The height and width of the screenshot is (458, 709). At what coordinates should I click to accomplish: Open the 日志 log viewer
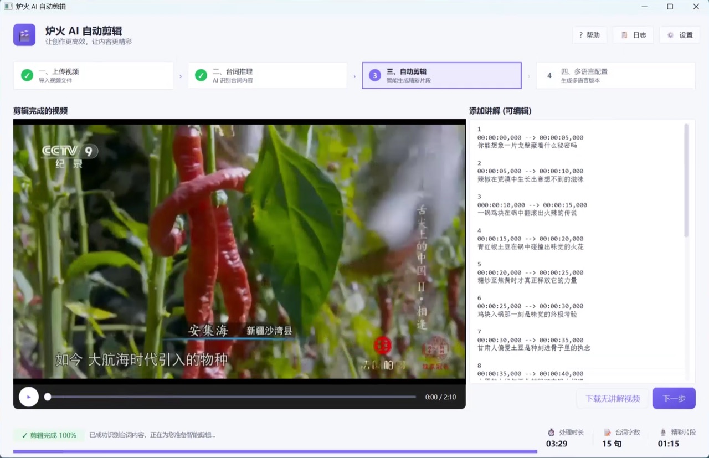tap(633, 35)
